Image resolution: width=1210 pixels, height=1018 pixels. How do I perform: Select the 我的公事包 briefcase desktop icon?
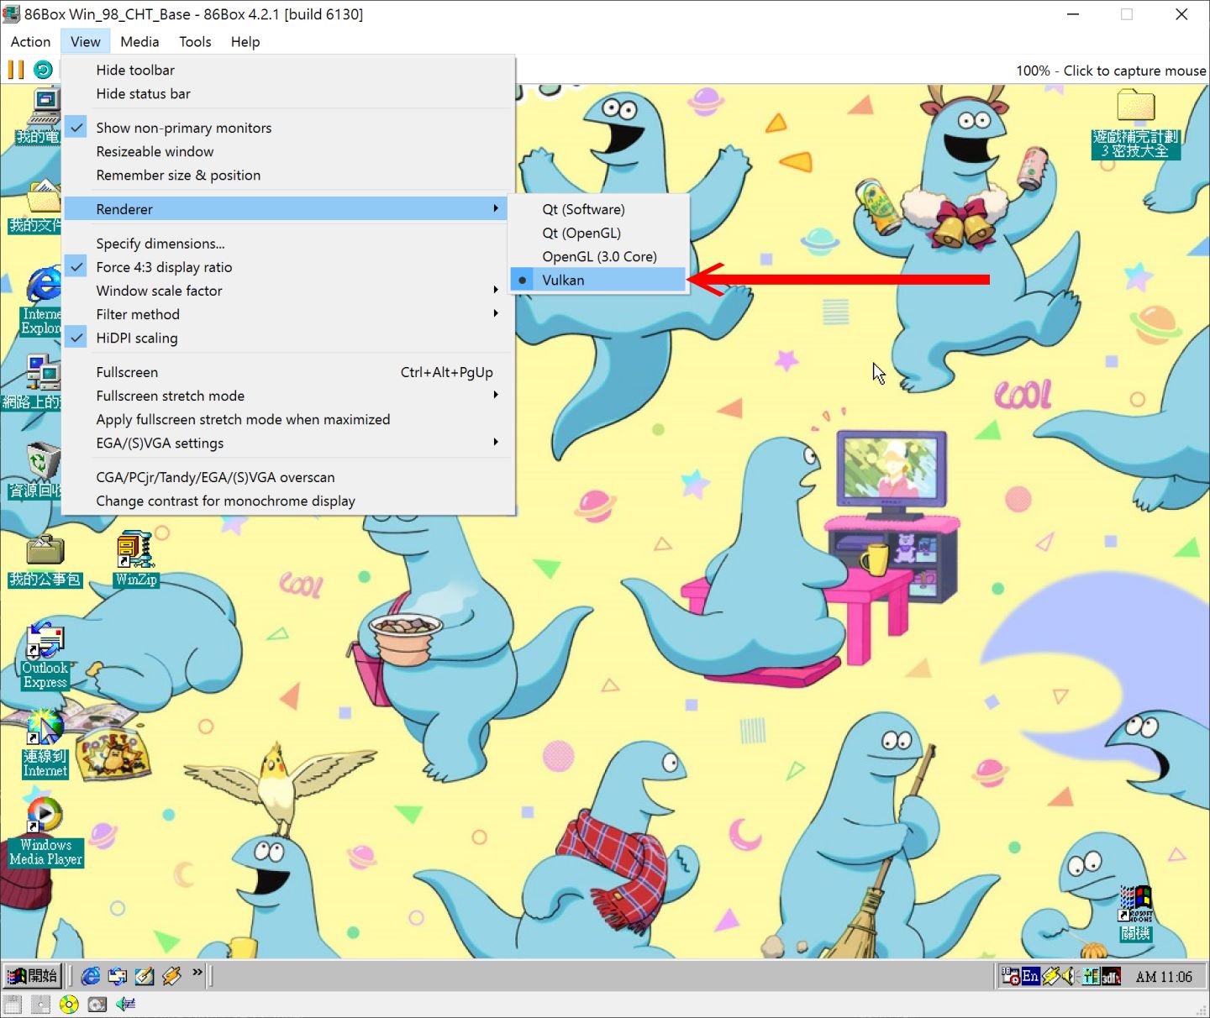point(45,561)
